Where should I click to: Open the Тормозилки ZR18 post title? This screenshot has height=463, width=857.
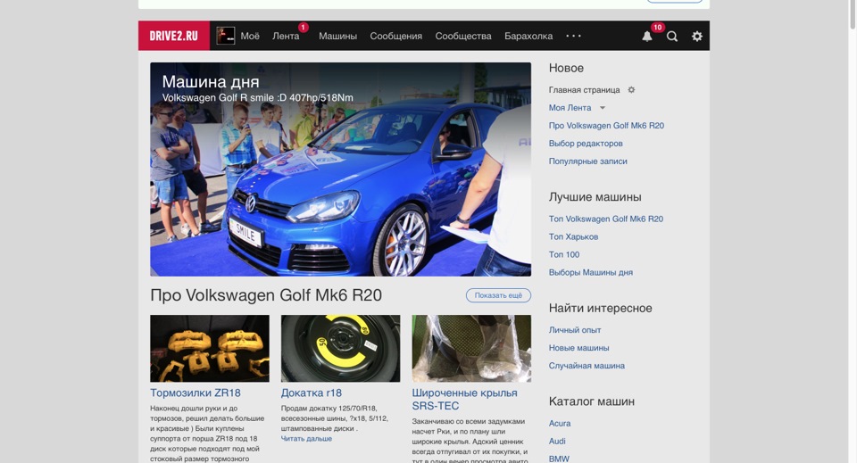(x=196, y=393)
